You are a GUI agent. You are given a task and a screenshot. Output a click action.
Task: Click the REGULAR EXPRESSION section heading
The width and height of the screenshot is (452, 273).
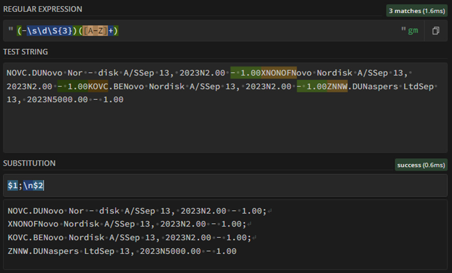[43, 9]
